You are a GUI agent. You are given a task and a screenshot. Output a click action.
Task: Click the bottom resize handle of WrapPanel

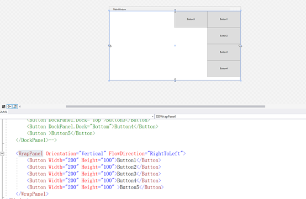pyautogui.click(x=175, y=80)
